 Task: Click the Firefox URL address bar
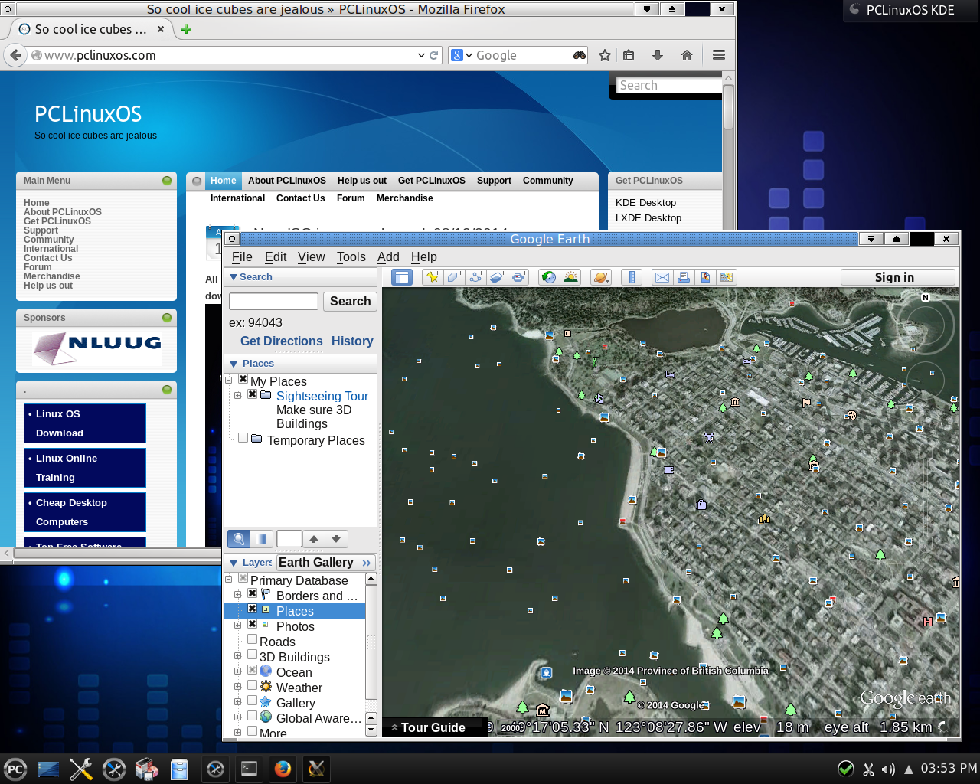(x=234, y=55)
